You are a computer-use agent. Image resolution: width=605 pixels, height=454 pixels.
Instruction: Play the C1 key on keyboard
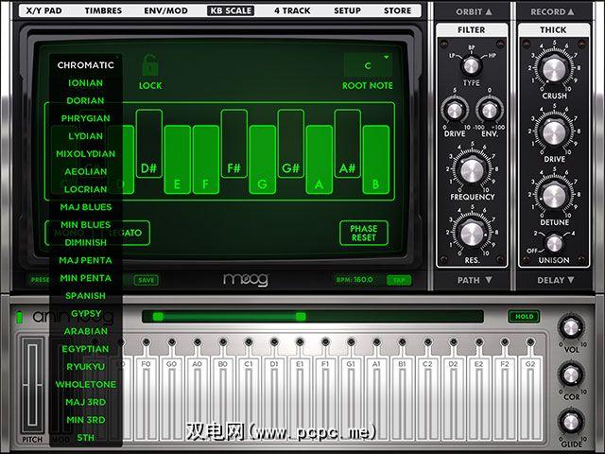250,397
